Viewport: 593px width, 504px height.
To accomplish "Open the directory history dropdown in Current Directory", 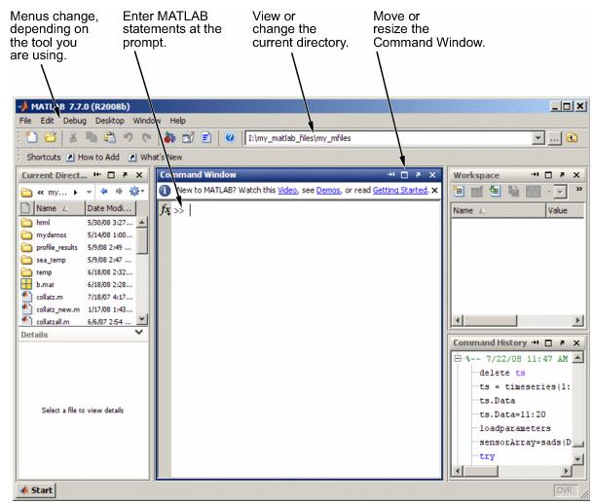I will pos(89,193).
